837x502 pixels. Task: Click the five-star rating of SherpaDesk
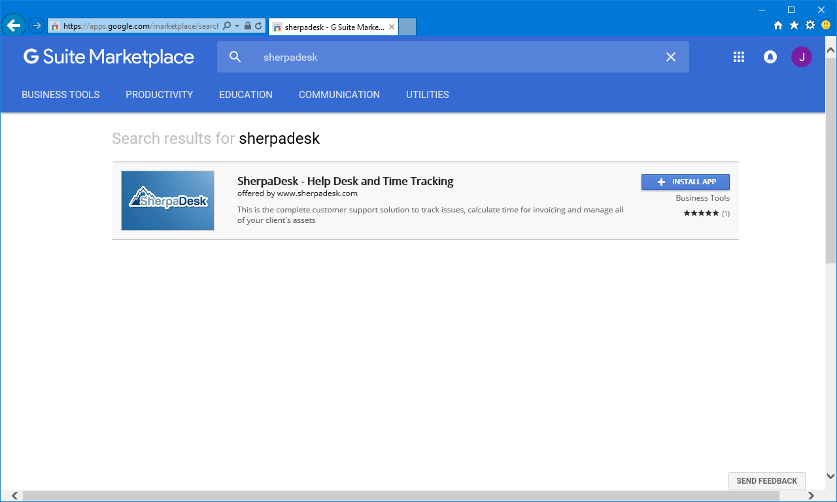pos(701,212)
